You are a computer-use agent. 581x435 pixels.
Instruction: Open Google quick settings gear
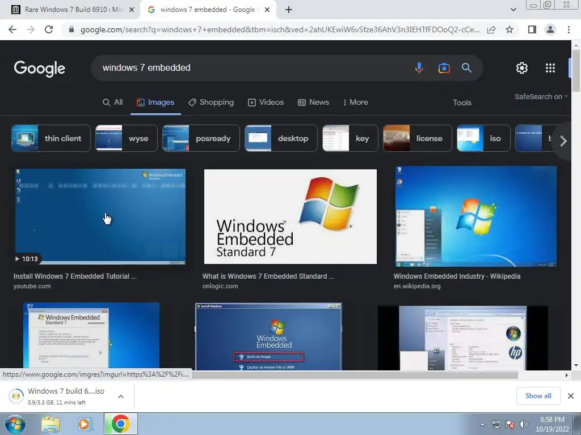coord(522,68)
